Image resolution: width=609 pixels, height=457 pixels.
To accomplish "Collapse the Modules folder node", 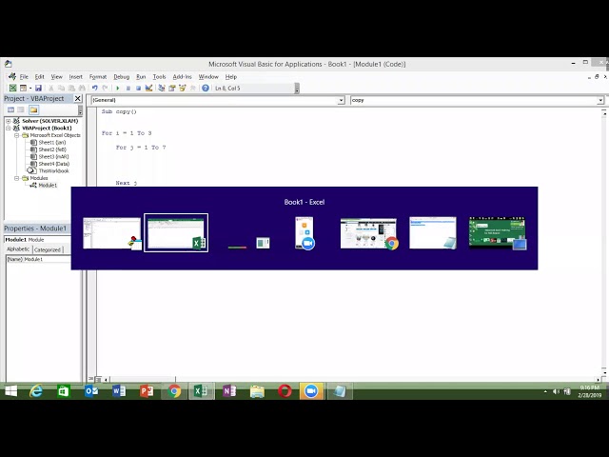I will (17, 178).
